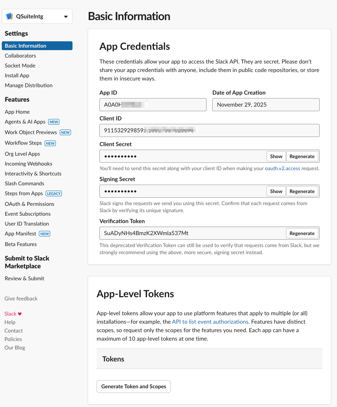337x407 pixels.
Task: Select the App ID field
Action: [153, 105]
